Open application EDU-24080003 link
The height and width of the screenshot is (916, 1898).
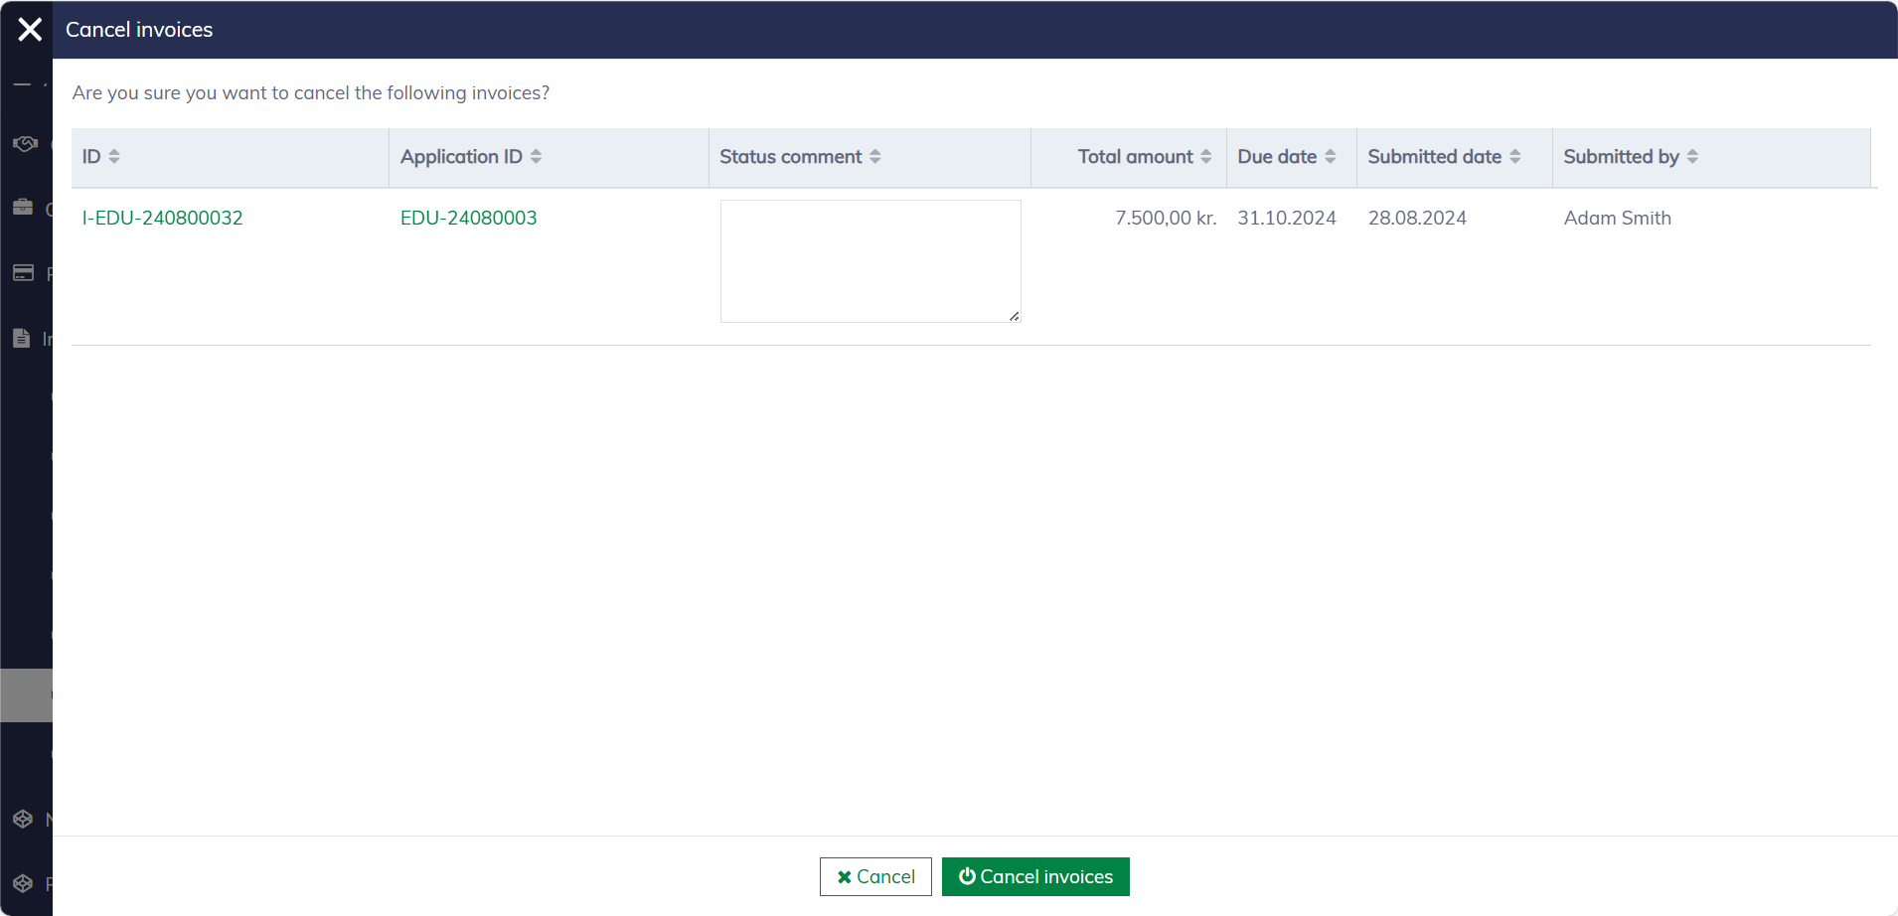[468, 219]
